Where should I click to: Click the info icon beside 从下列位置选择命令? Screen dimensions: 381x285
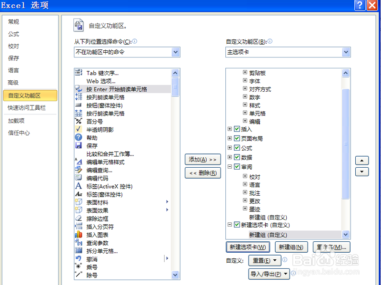pos(134,41)
